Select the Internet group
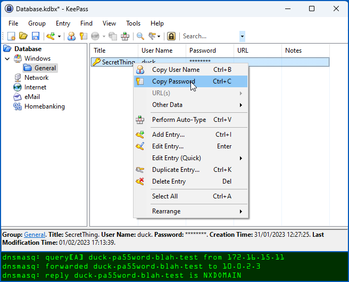Image resolution: width=349 pixels, height=282 pixels. pyautogui.click(x=35, y=87)
